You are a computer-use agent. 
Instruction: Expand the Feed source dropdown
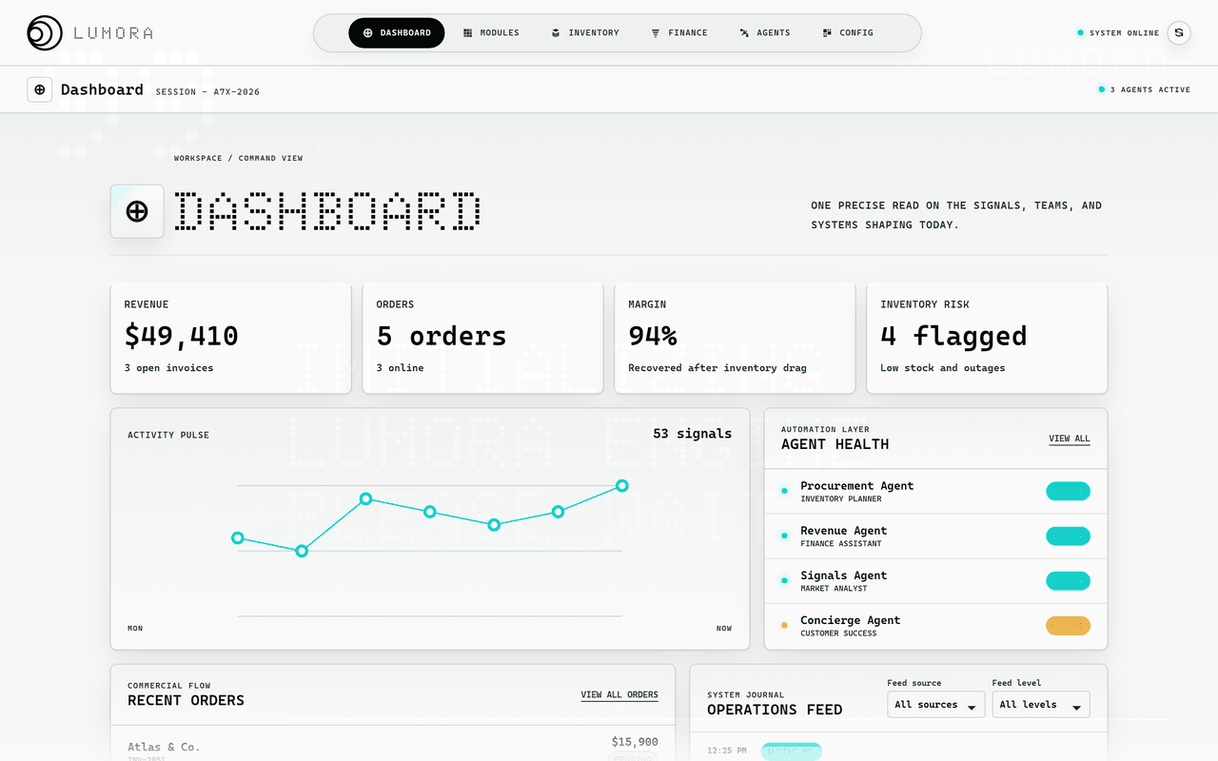click(936, 705)
